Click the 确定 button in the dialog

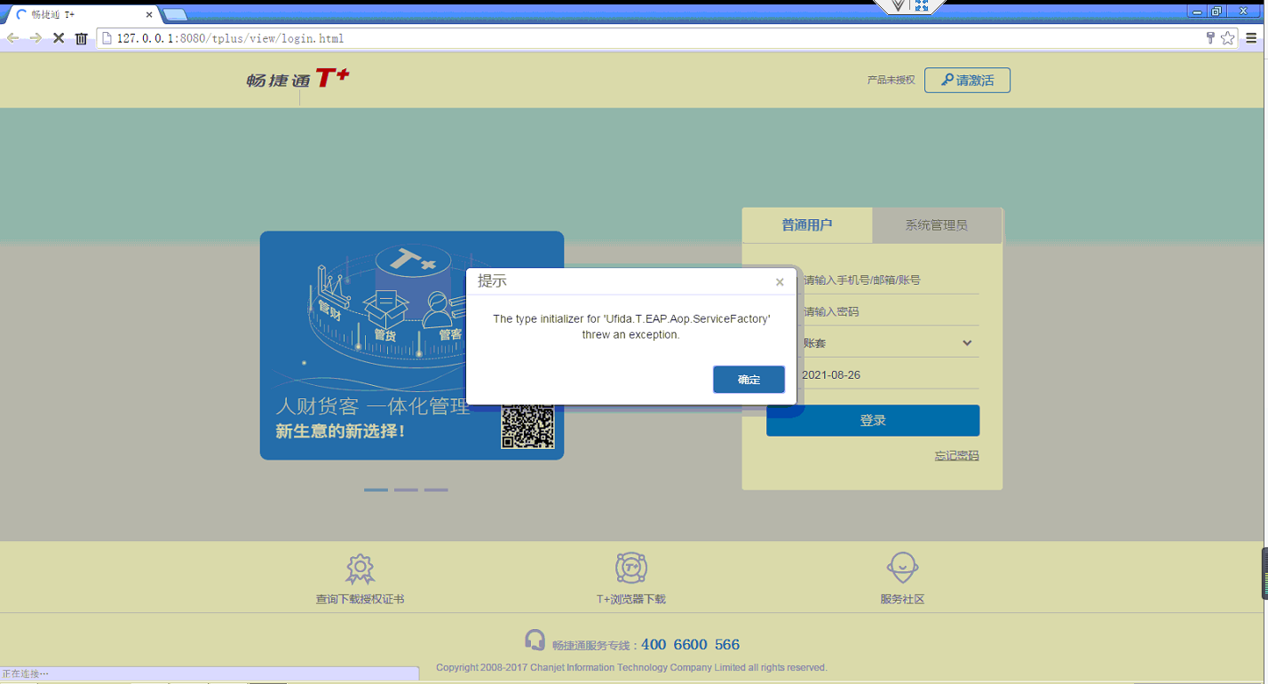point(749,379)
